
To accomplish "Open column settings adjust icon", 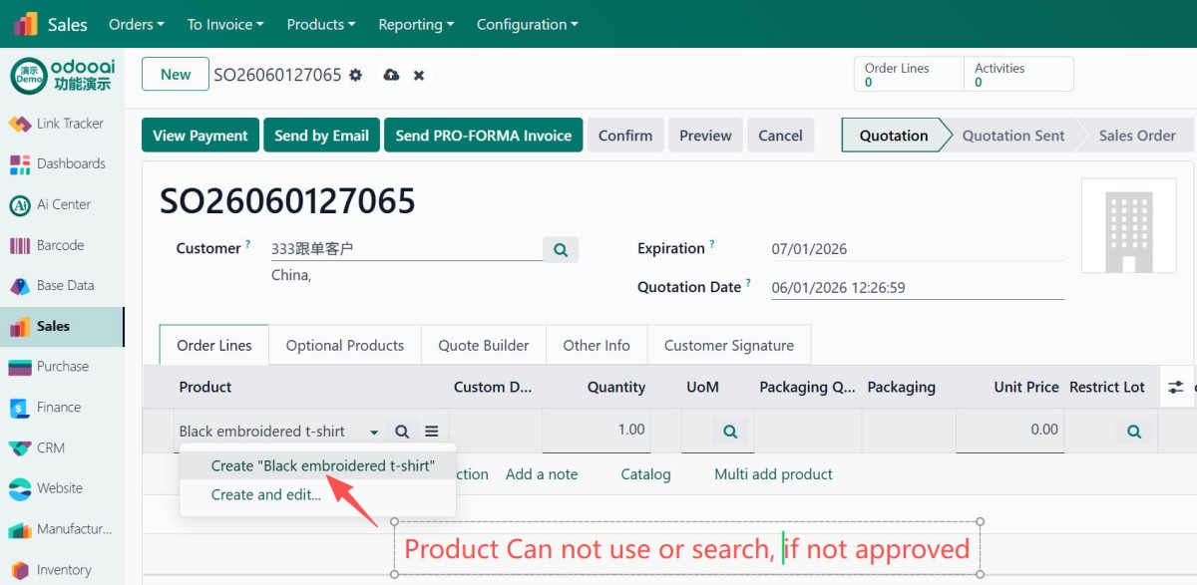I will [x=1176, y=388].
